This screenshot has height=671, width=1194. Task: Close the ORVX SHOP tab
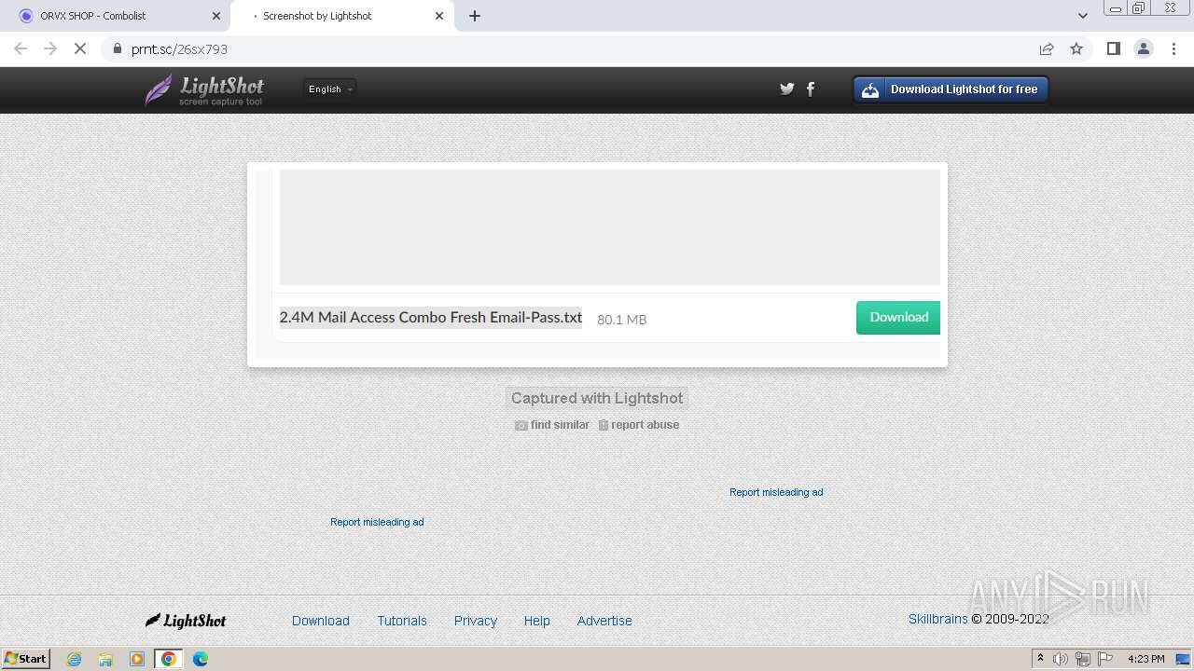216,16
